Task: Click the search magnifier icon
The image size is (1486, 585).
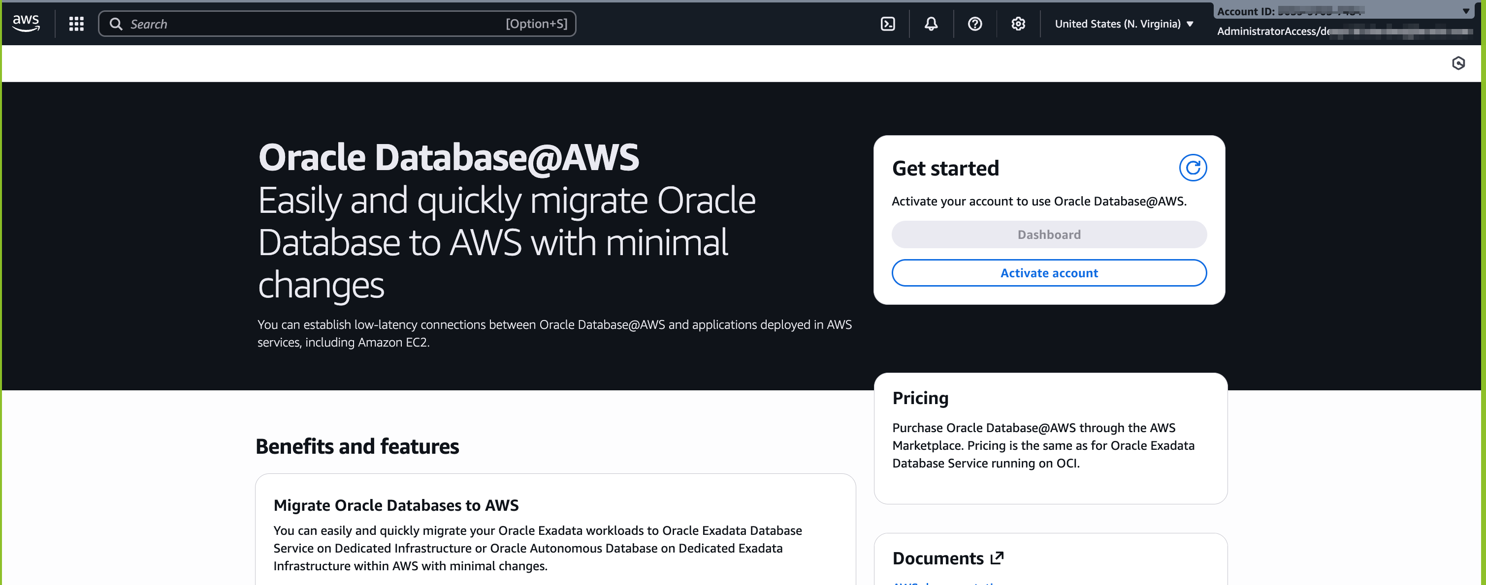Action: click(116, 24)
